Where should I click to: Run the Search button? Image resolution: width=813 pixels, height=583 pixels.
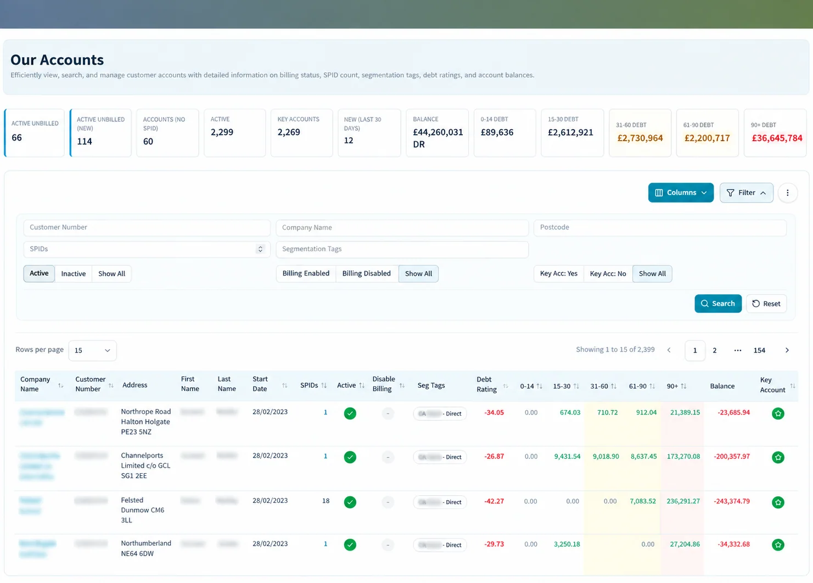coord(718,304)
